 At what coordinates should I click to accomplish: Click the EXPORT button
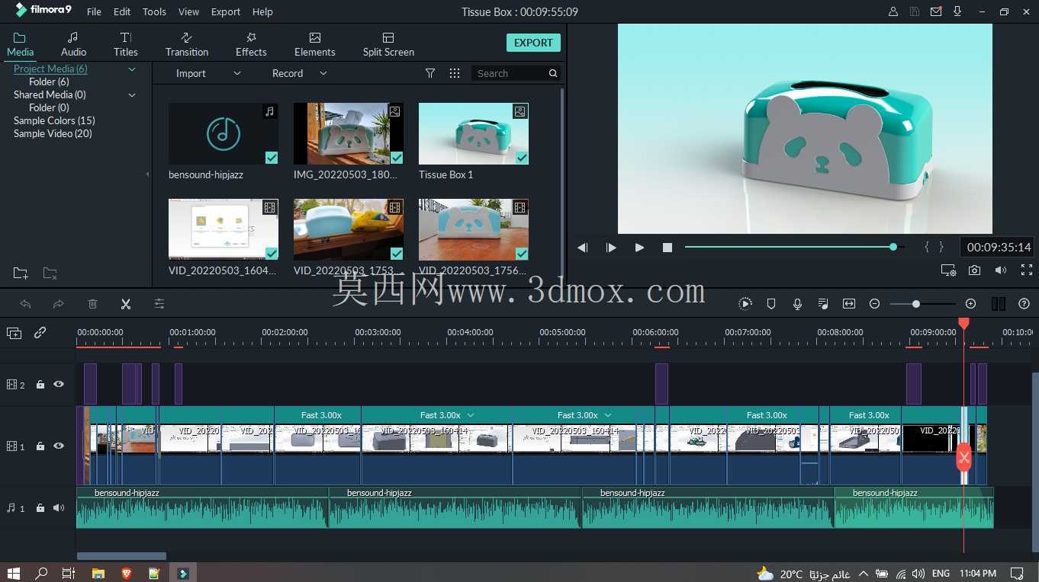coord(533,43)
